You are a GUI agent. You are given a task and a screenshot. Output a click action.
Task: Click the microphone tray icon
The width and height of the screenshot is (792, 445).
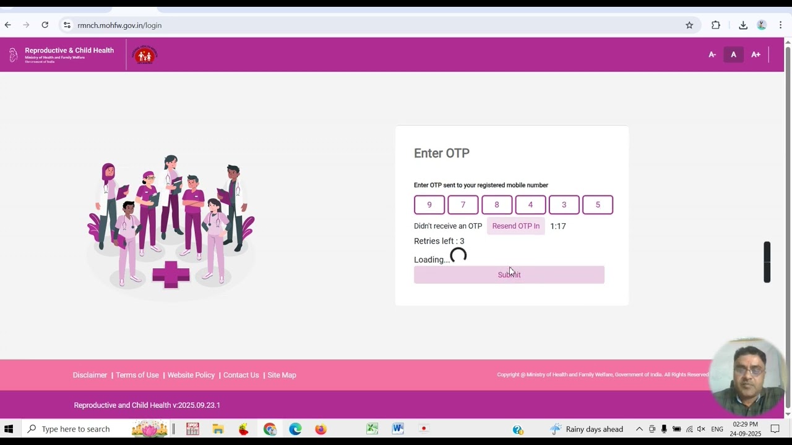click(664, 429)
